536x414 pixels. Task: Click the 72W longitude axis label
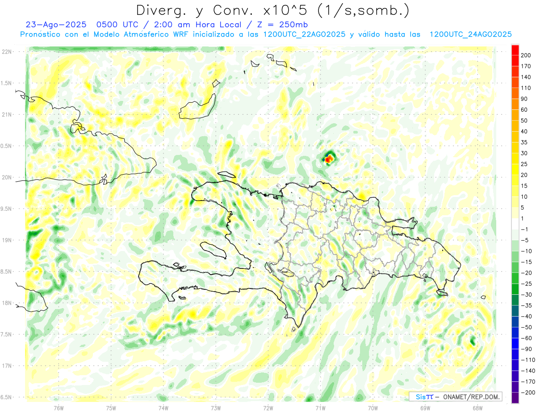268,408
